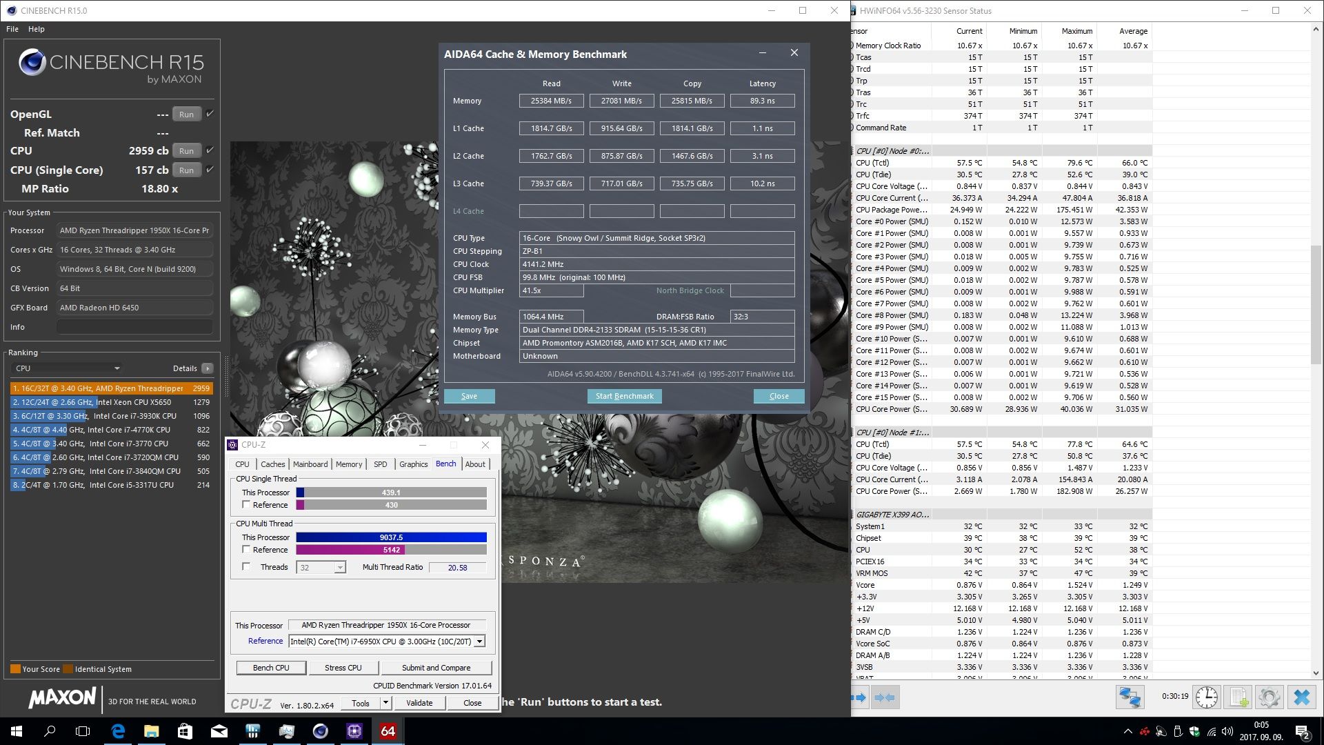Open the Cinebench taskbar icon
The width and height of the screenshot is (1324, 745).
click(x=321, y=731)
